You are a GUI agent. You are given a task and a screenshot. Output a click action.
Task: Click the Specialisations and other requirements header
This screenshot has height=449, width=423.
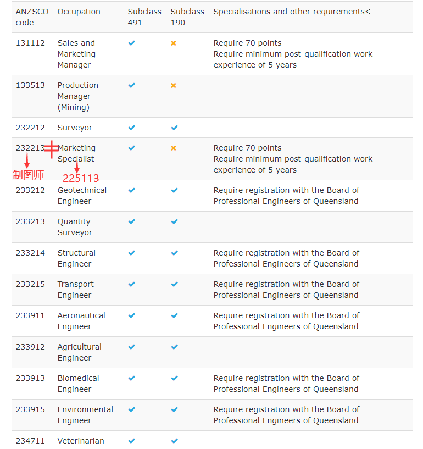click(x=292, y=12)
